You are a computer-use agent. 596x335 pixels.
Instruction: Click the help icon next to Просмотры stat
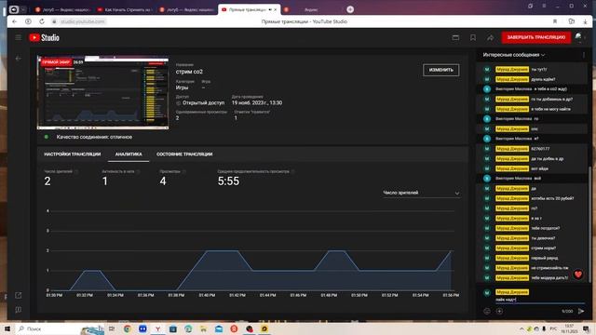[x=184, y=171]
